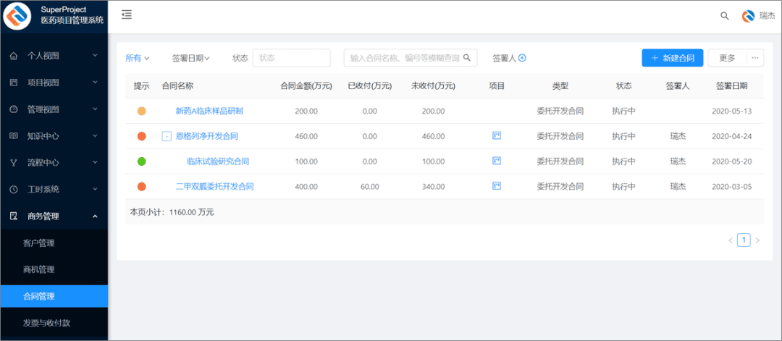Image resolution: width=782 pixels, height=341 pixels.
Task: Click the clock icon beside 工时系统
Action: [x=14, y=190]
